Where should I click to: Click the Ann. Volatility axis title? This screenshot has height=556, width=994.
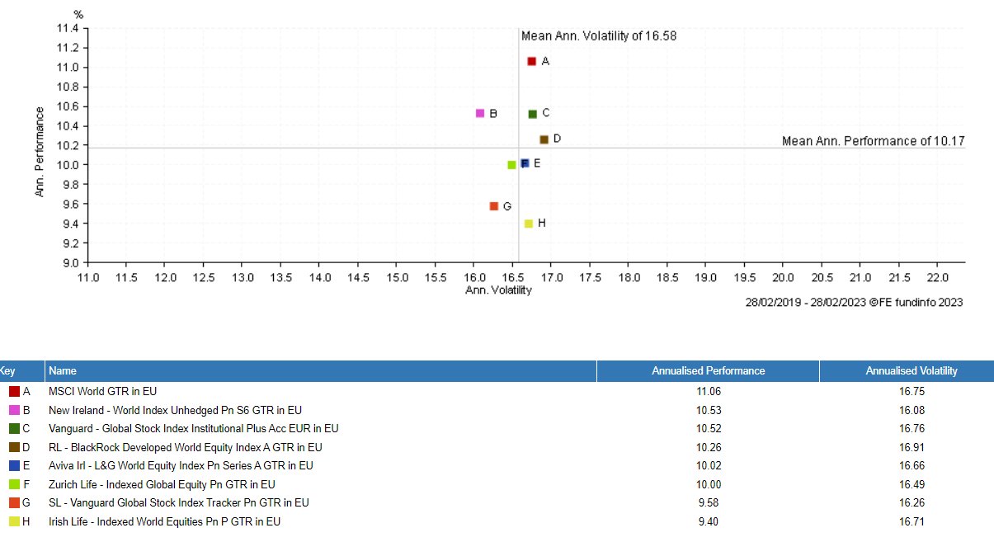click(498, 290)
